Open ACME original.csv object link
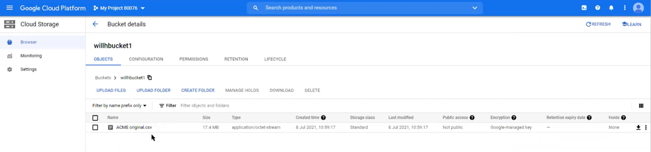The height and width of the screenshot is (152, 651). [134, 127]
